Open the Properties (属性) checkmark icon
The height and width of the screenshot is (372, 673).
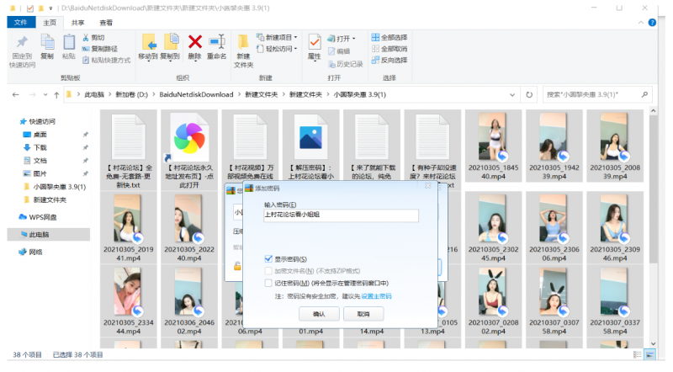tap(315, 42)
